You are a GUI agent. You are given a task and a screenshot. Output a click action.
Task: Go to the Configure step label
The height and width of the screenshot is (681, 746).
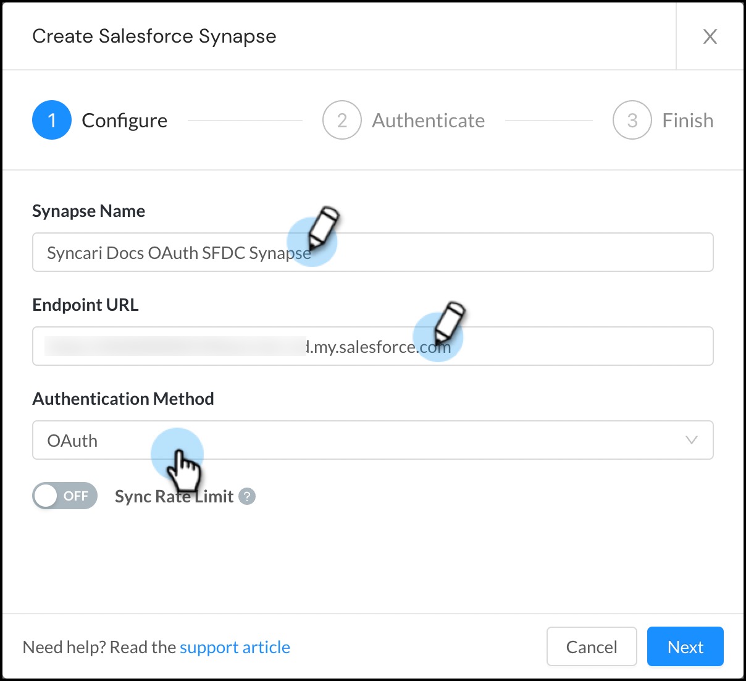[124, 121]
